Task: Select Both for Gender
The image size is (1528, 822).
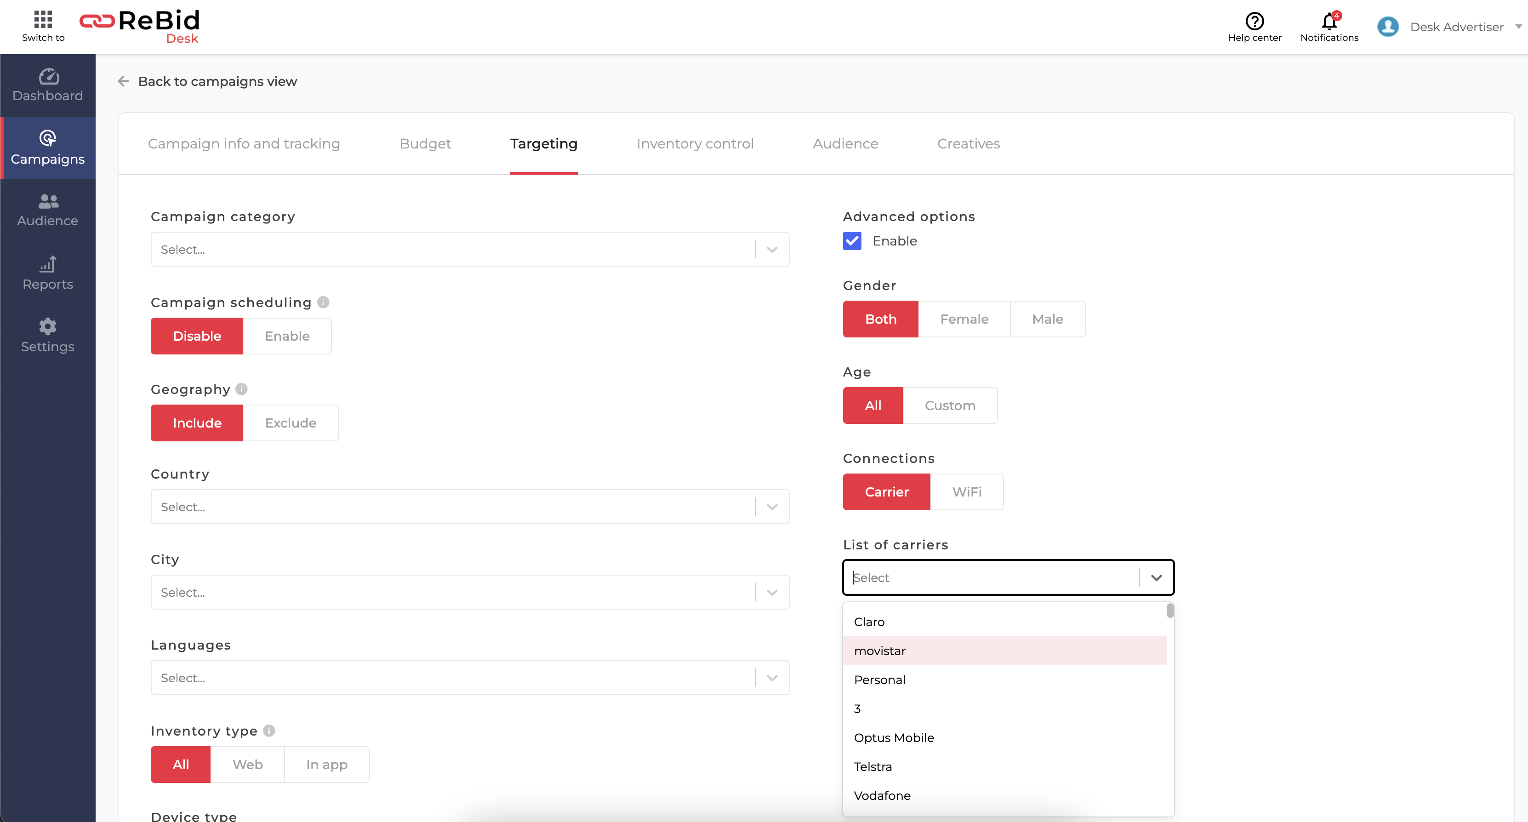Action: click(x=880, y=319)
